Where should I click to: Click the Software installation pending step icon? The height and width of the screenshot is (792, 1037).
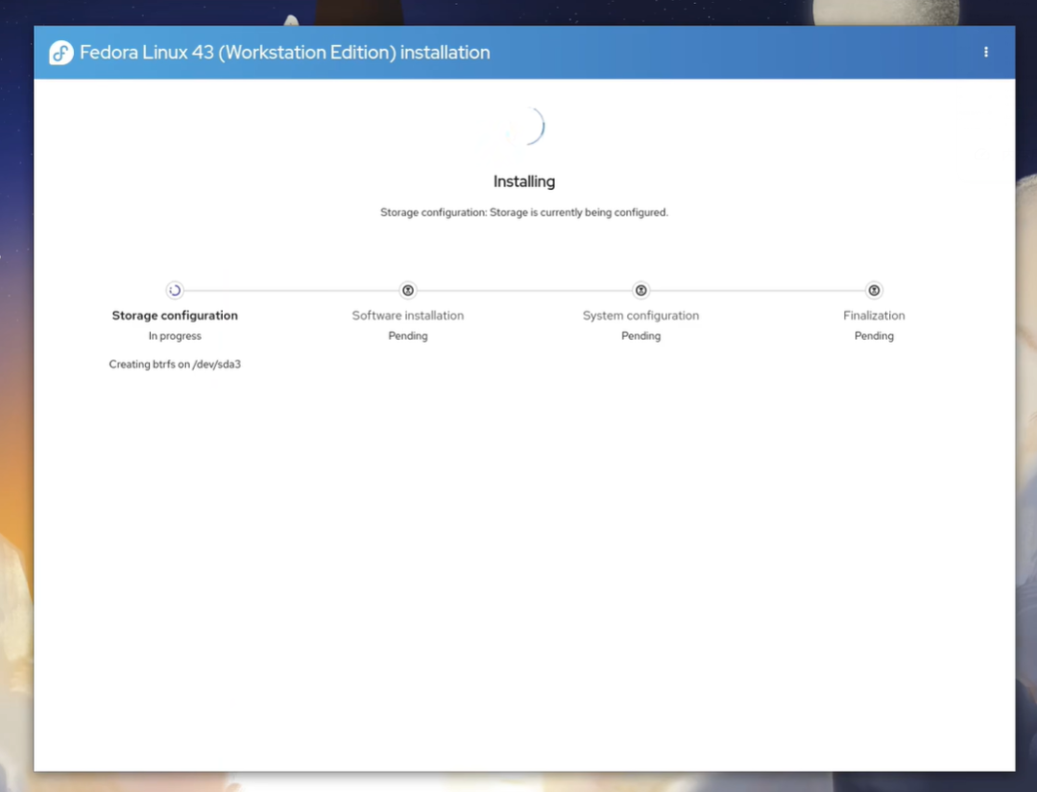[408, 290]
